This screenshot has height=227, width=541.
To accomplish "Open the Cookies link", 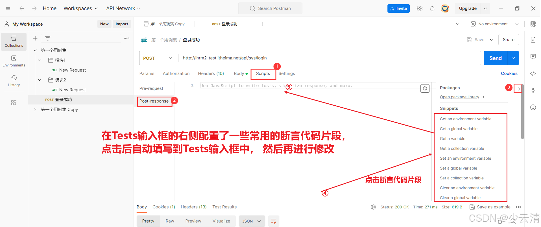I will pyautogui.click(x=509, y=74).
